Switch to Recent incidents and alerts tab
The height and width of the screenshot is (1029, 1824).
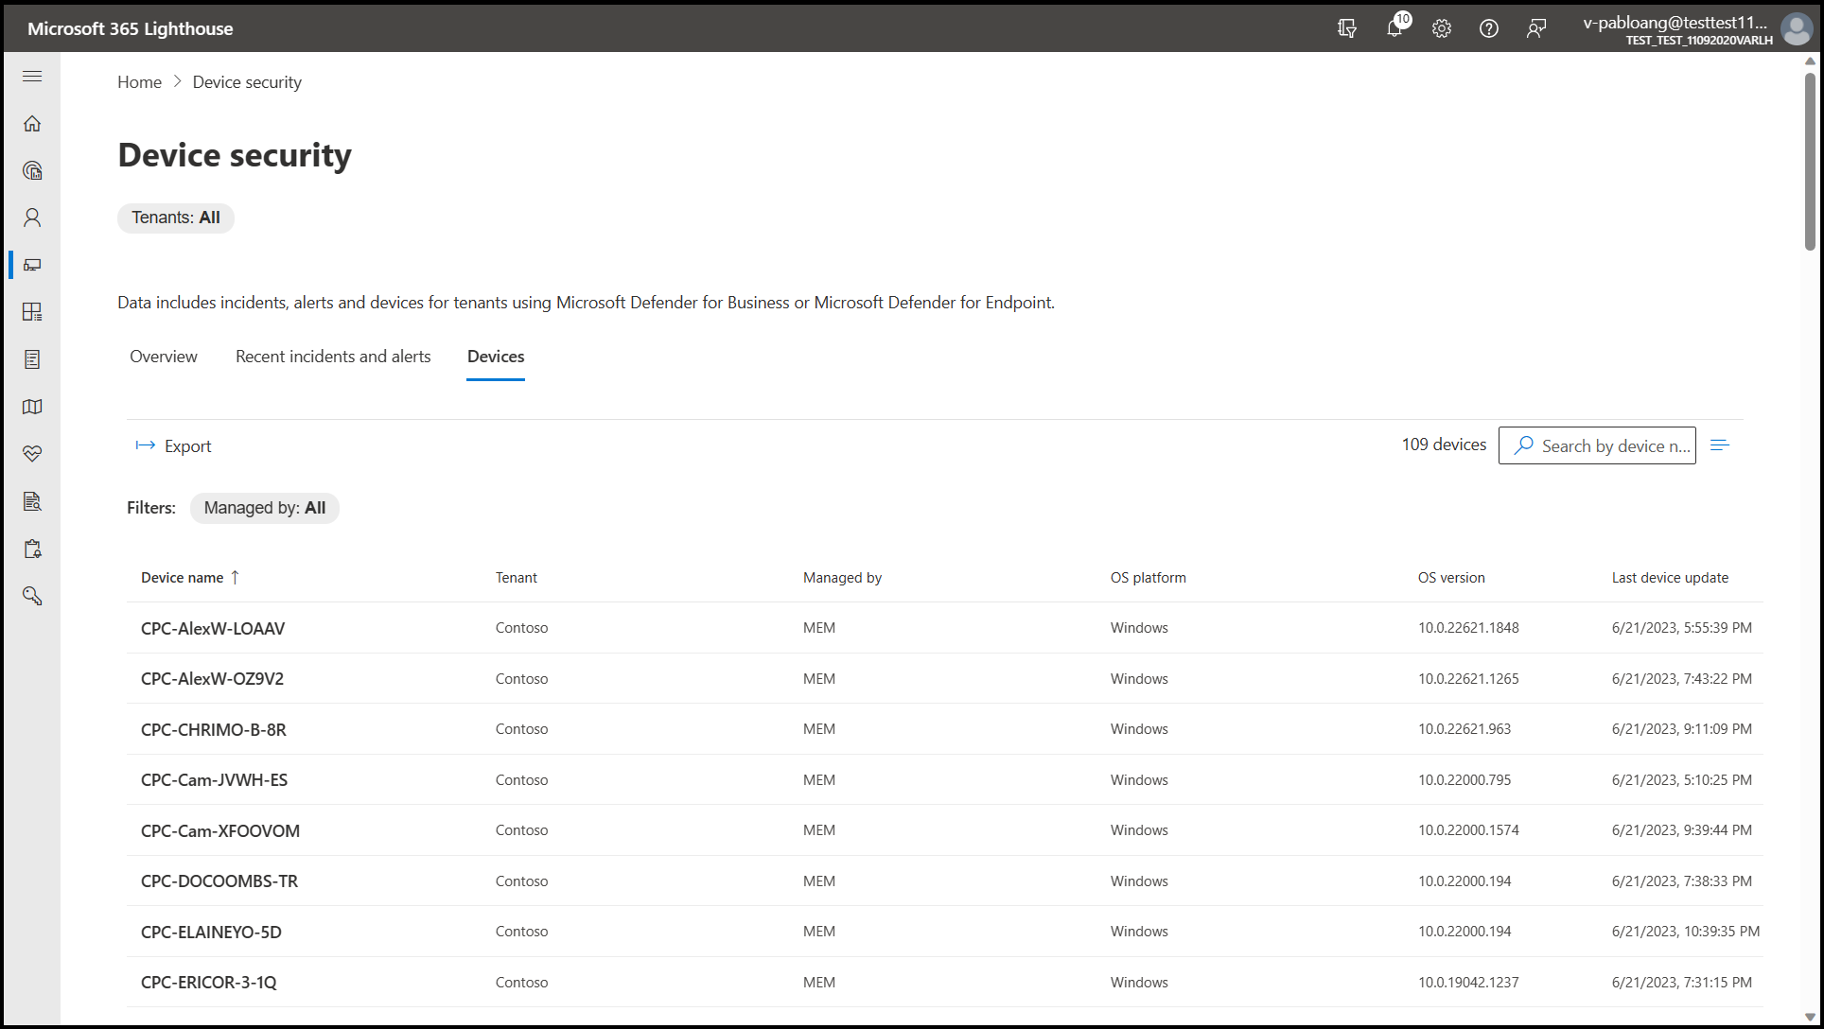coord(333,357)
